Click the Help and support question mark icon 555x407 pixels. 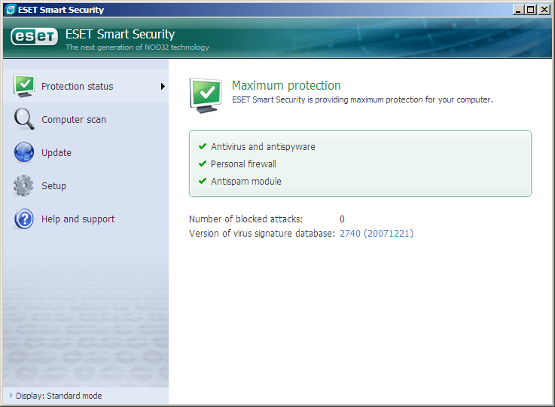pos(24,219)
